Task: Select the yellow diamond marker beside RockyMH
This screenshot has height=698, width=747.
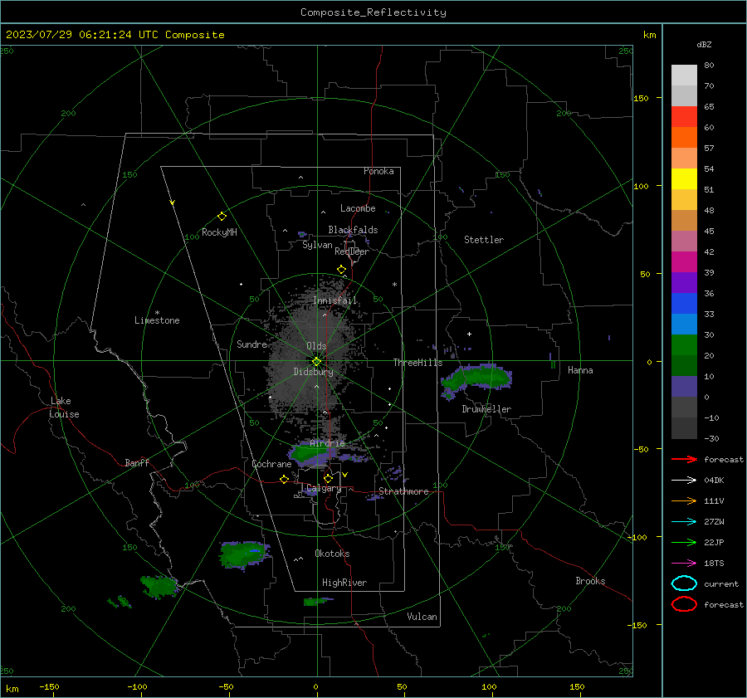Action: [222, 217]
